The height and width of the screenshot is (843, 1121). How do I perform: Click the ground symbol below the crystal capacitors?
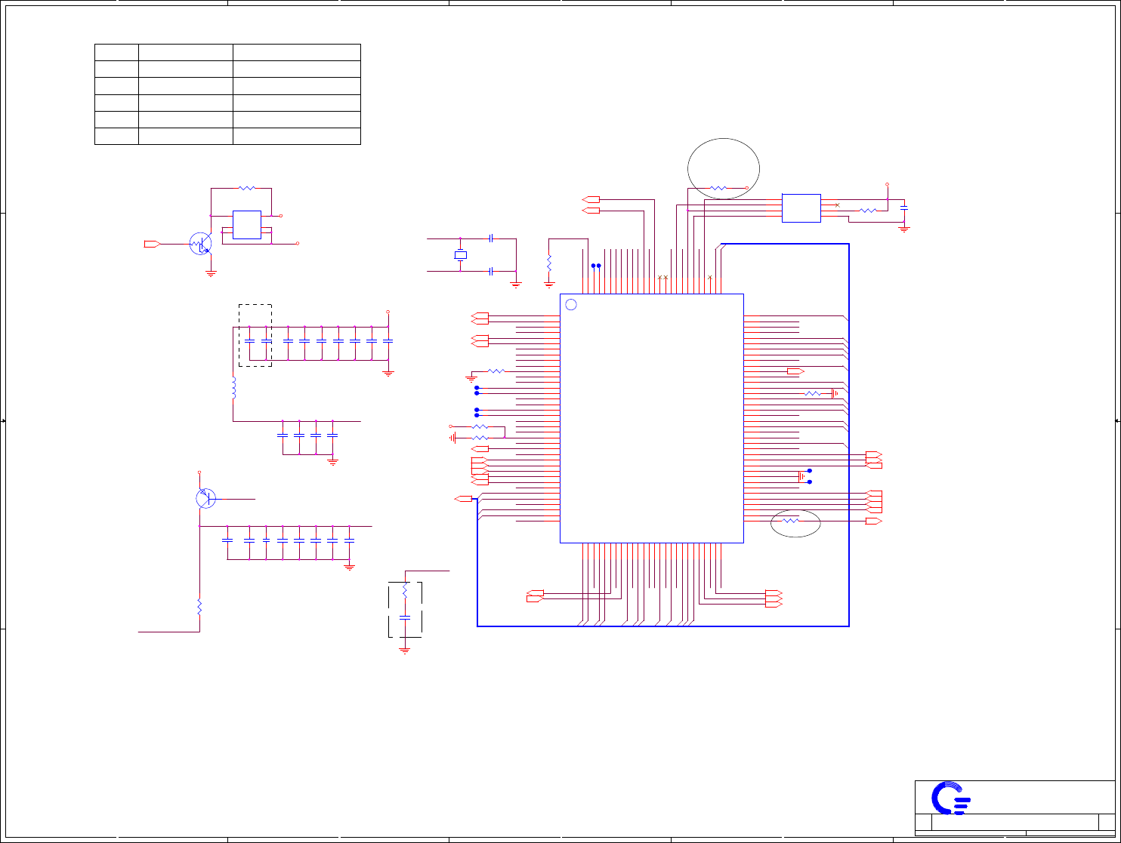pyautogui.click(x=516, y=285)
